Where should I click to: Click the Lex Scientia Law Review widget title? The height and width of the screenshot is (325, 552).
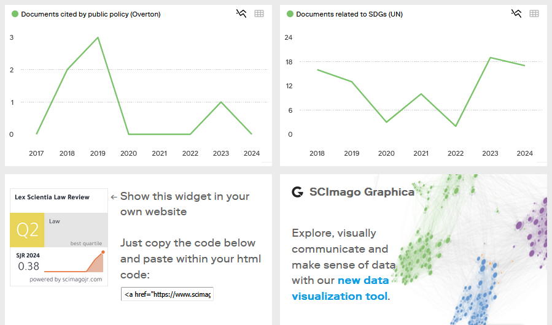click(x=52, y=197)
